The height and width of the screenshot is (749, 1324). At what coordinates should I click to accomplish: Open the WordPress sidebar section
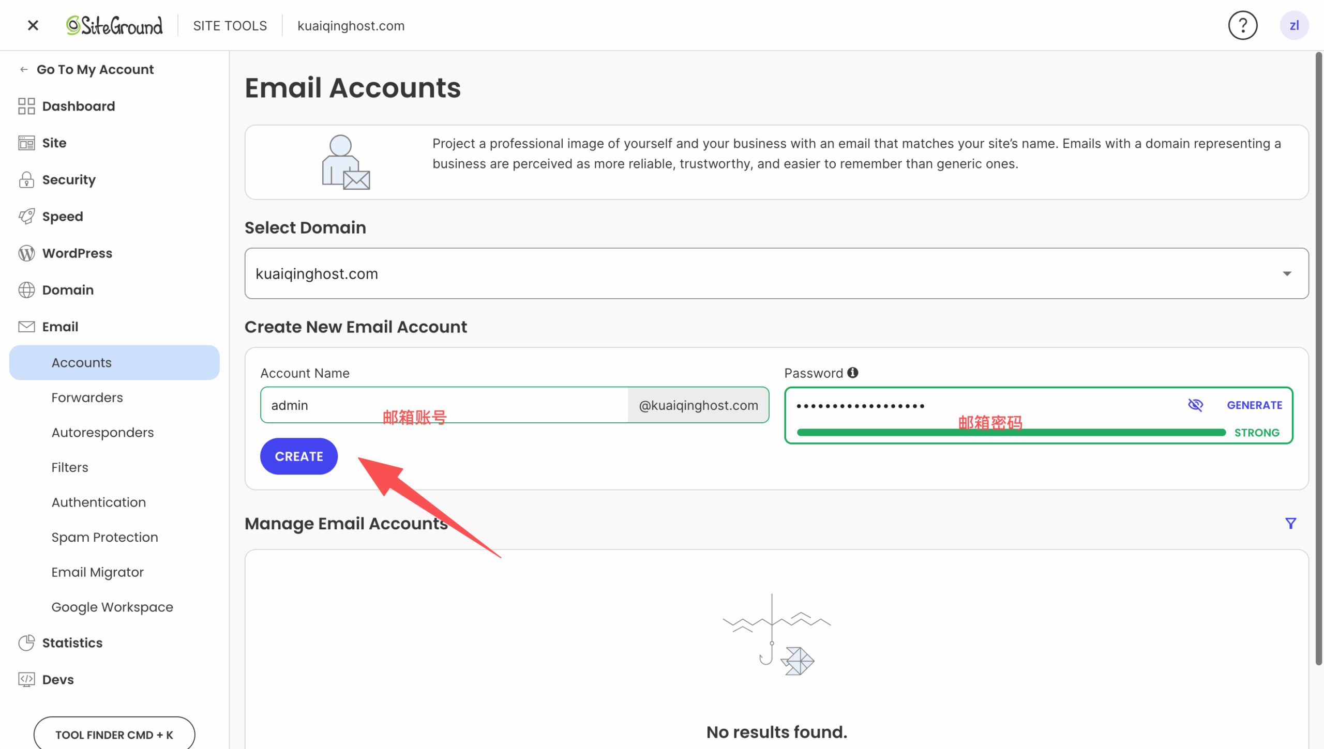click(77, 253)
